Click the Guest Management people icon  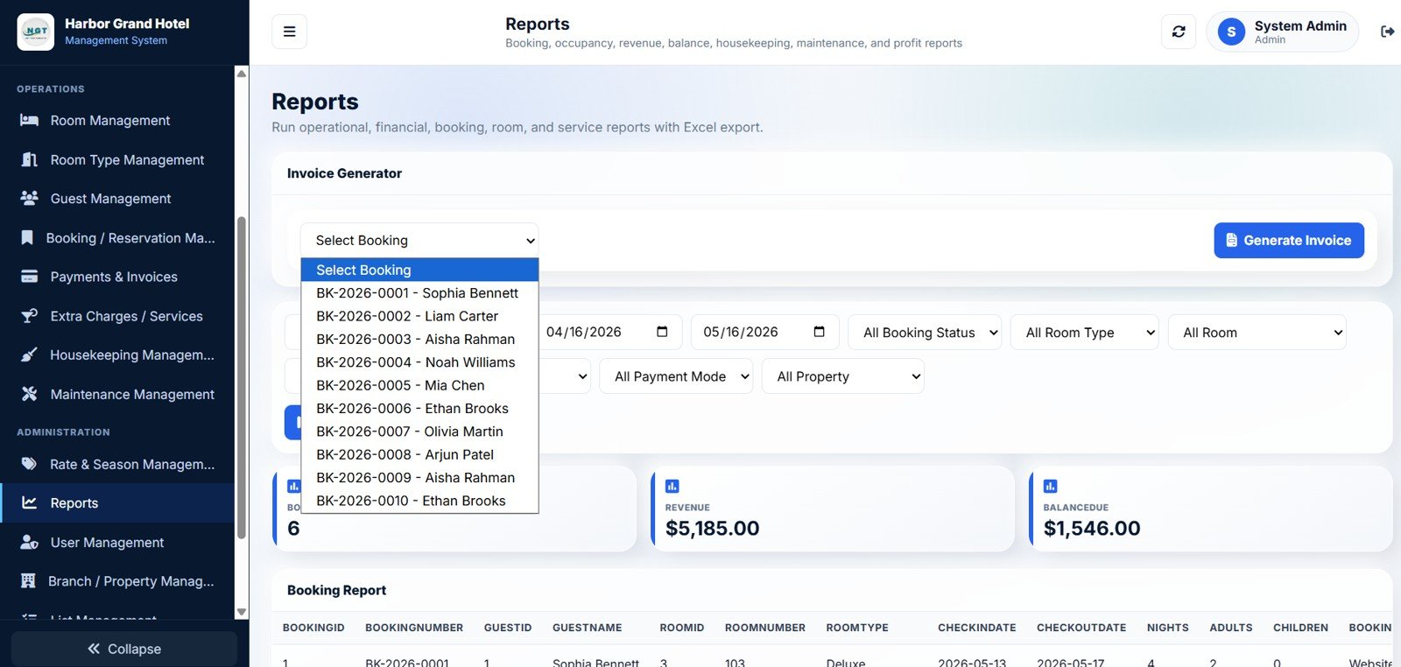[x=29, y=198]
